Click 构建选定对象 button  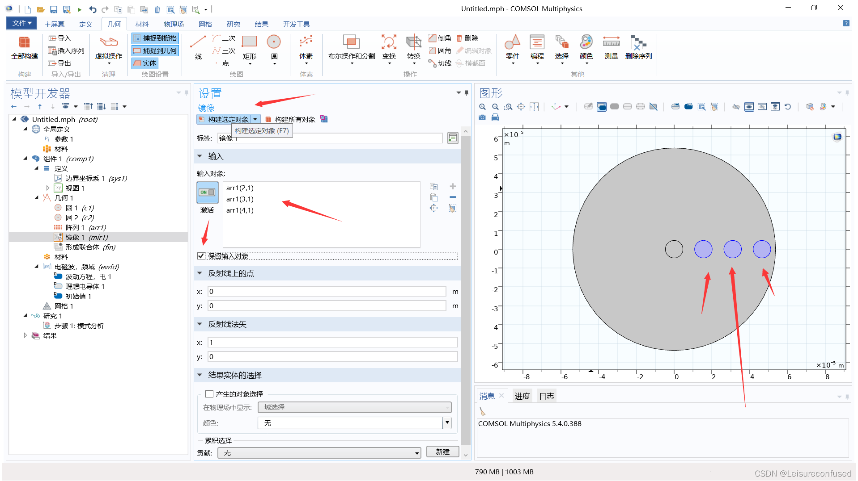coord(224,119)
